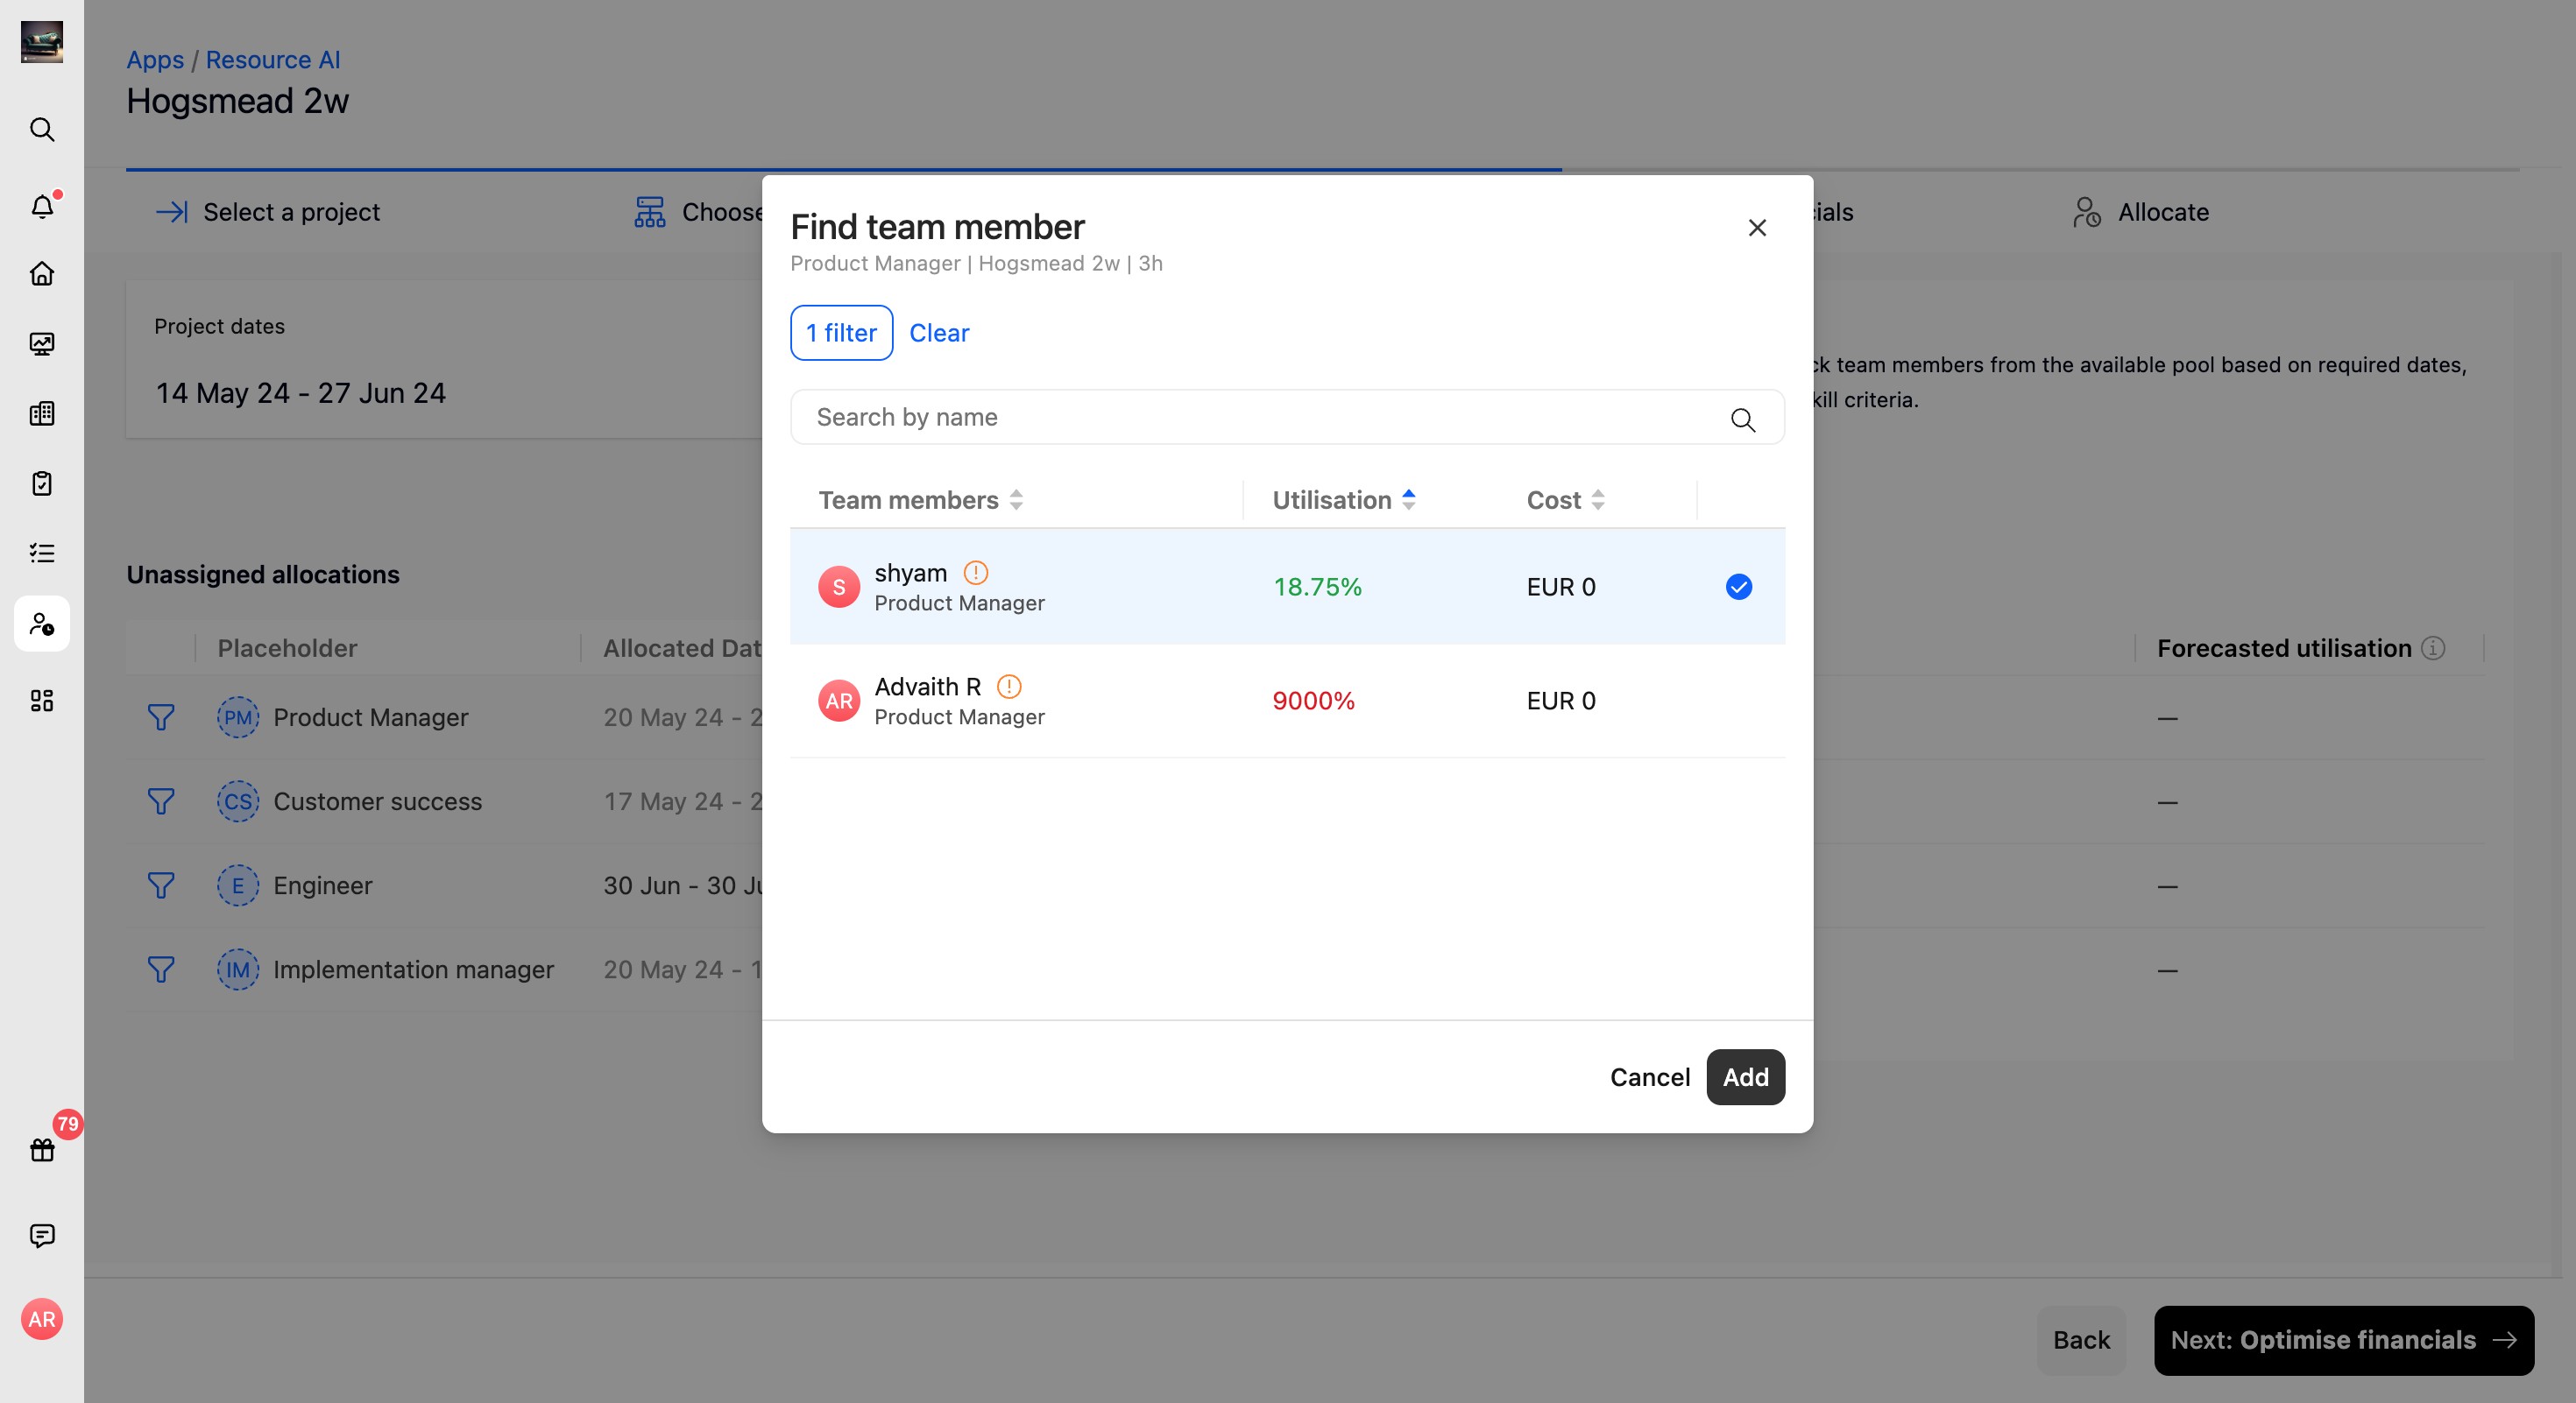Click the project dates 14 May 24 - 27 Jun 24
The width and height of the screenshot is (2576, 1403).
point(300,392)
